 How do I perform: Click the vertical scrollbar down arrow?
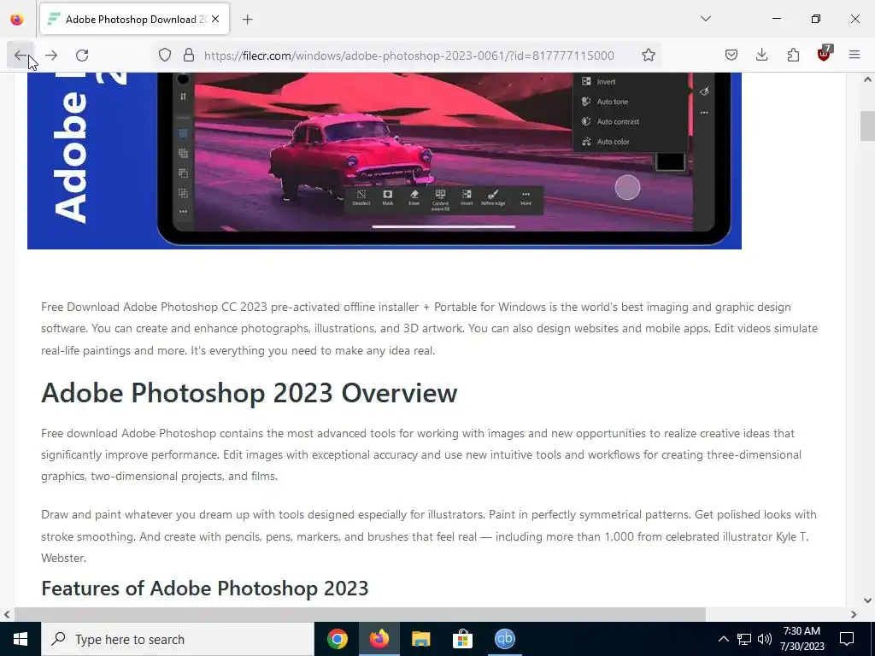pyautogui.click(x=867, y=600)
